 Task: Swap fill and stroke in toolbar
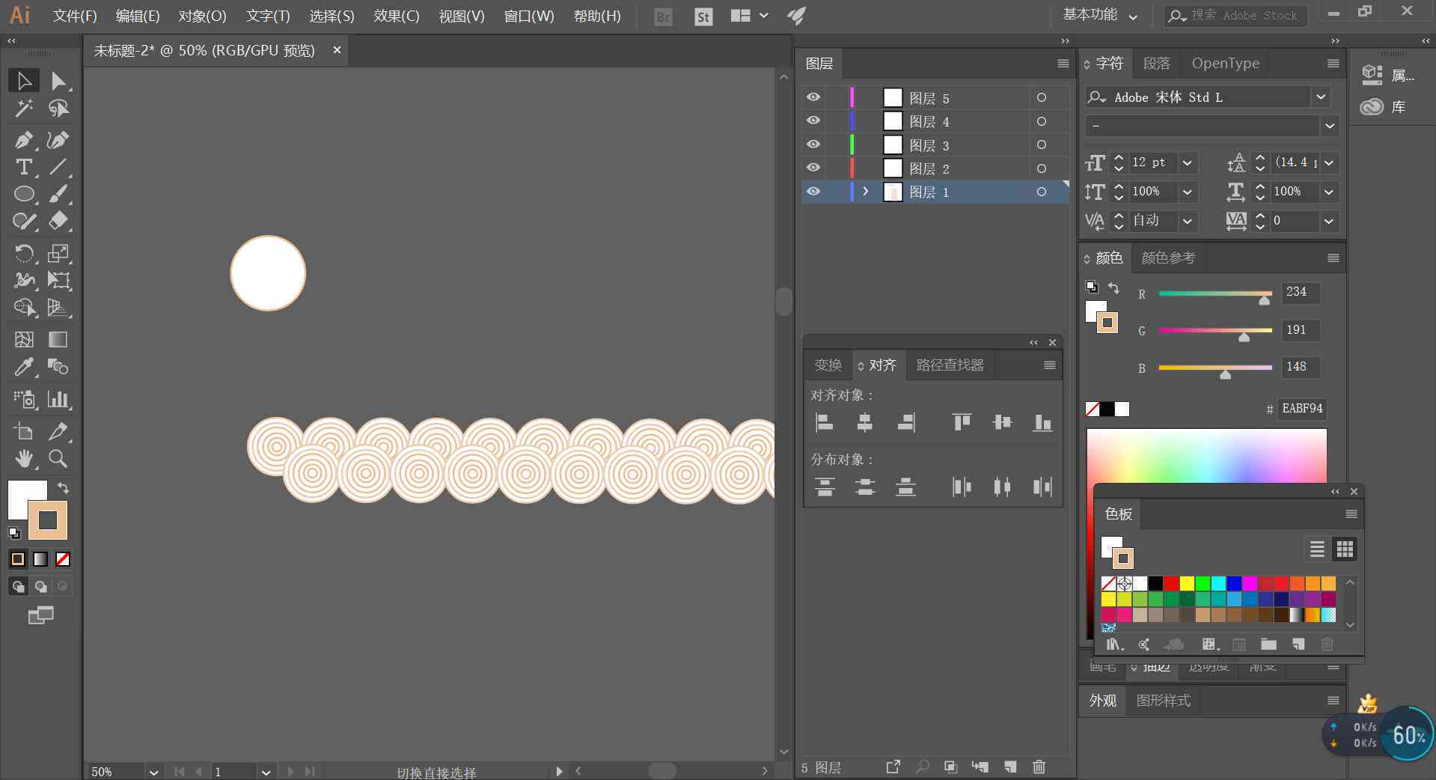click(x=64, y=488)
